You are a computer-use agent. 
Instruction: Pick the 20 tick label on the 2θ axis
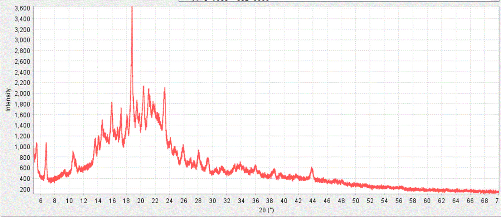141,201
